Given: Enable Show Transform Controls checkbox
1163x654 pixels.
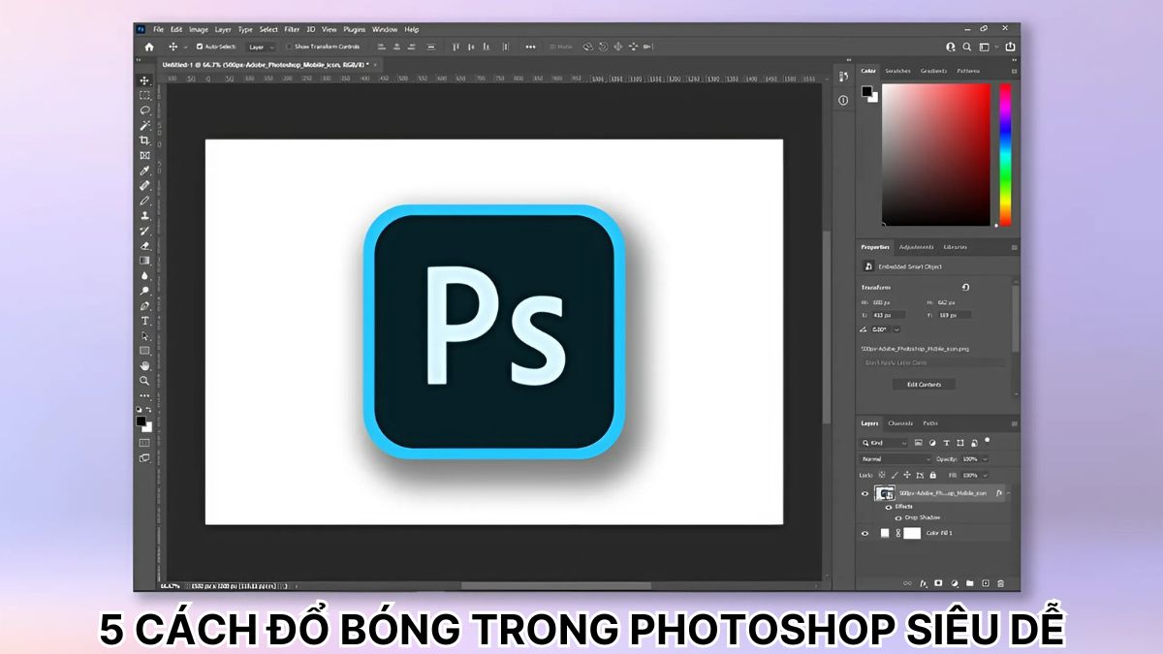Looking at the screenshot, I should [289, 47].
